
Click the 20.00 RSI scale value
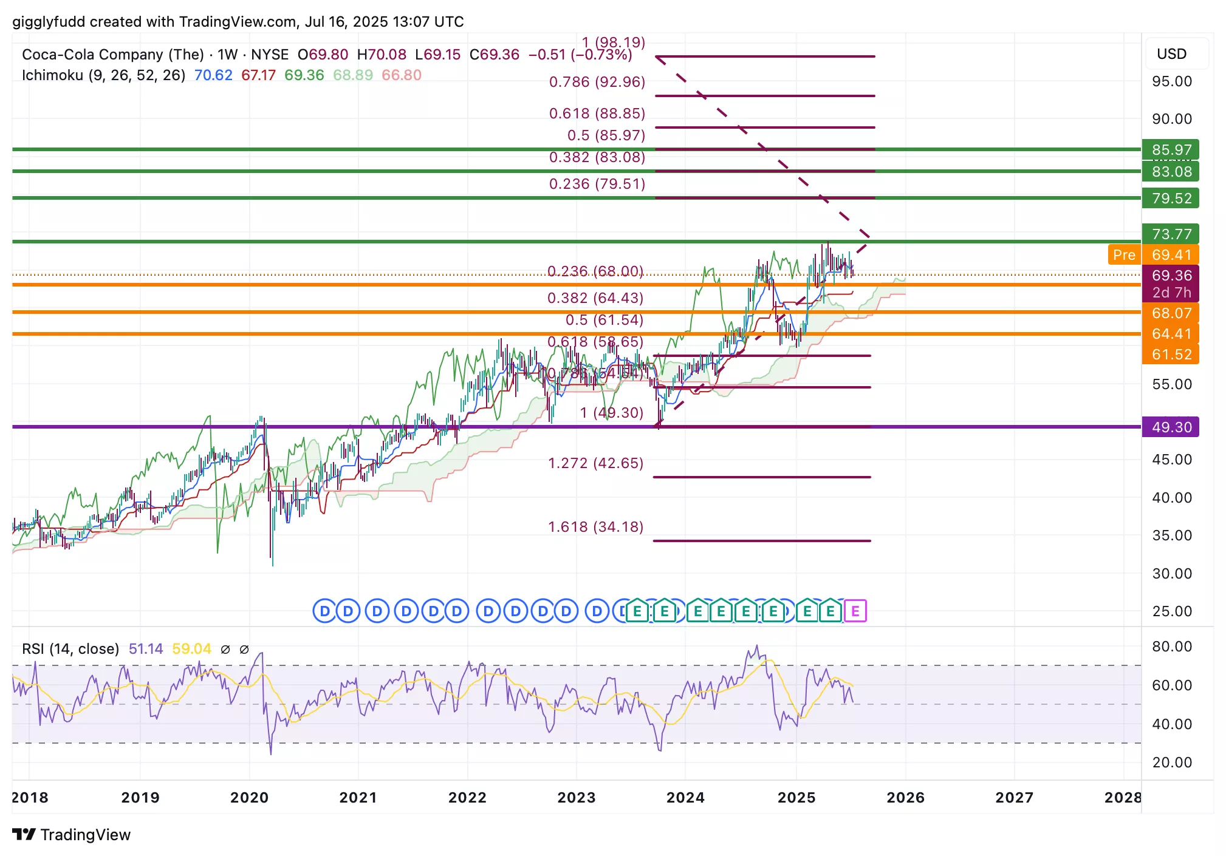click(x=1172, y=763)
